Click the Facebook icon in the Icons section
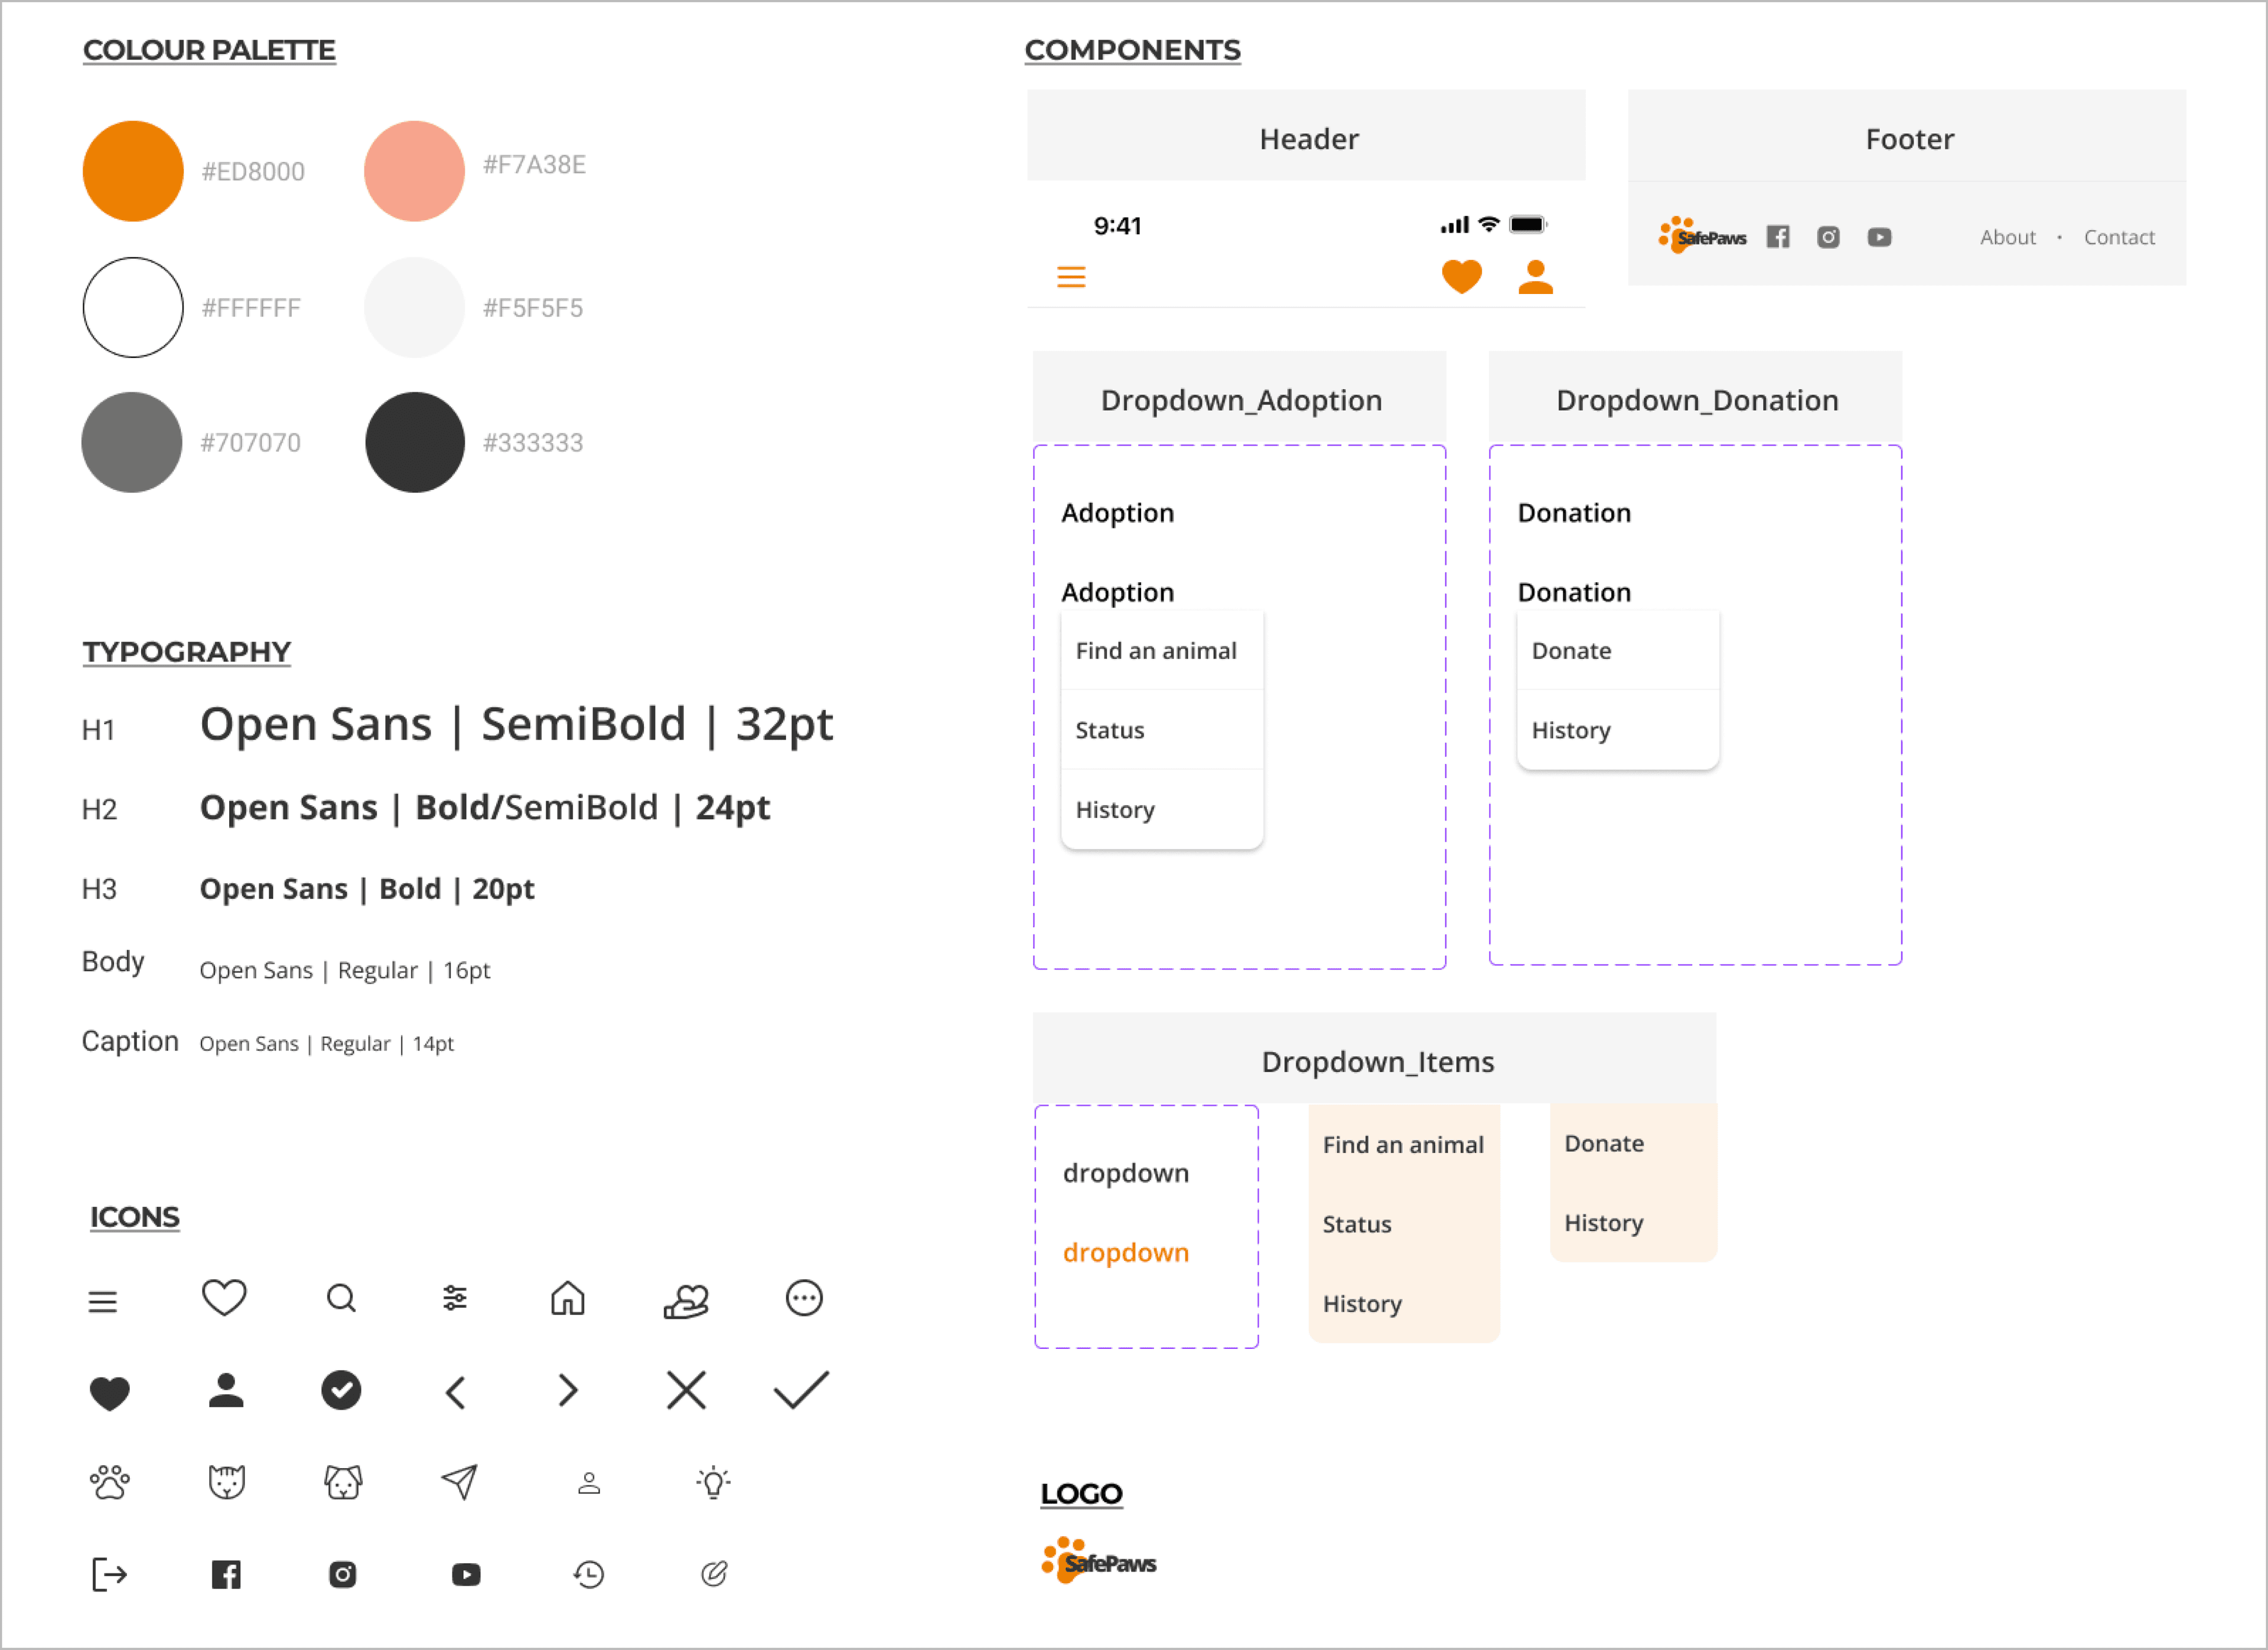 pyautogui.click(x=226, y=1575)
